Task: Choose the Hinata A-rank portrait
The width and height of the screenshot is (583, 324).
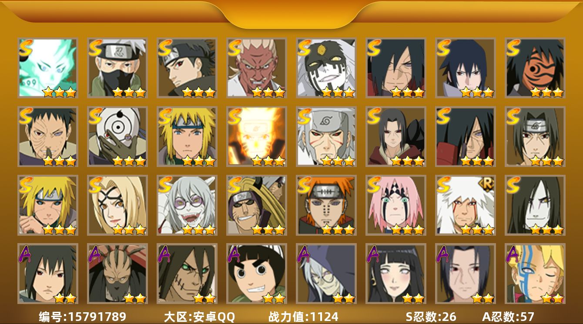Action: click(x=396, y=274)
